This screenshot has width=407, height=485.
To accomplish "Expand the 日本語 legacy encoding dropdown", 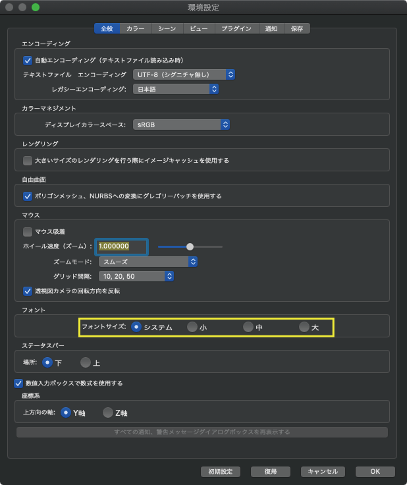I will pyautogui.click(x=176, y=89).
